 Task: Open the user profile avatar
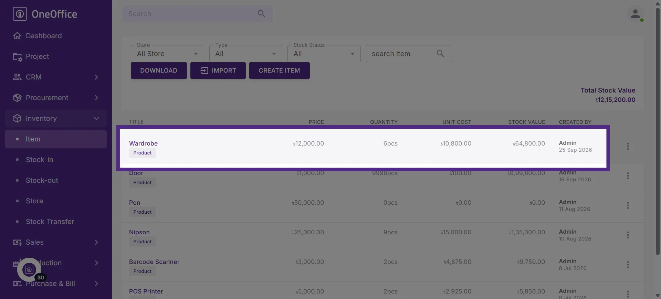[636, 14]
